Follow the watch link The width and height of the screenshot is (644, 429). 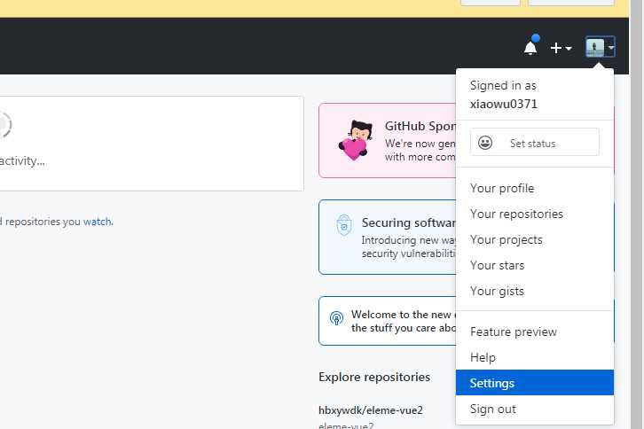pos(98,222)
